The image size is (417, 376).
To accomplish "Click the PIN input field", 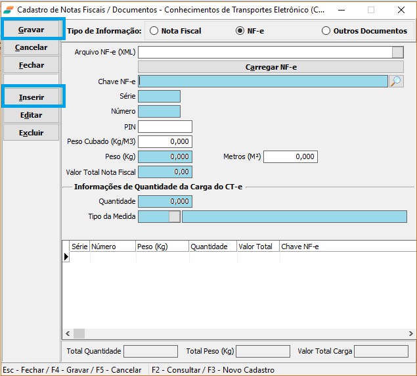I will click(x=165, y=126).
